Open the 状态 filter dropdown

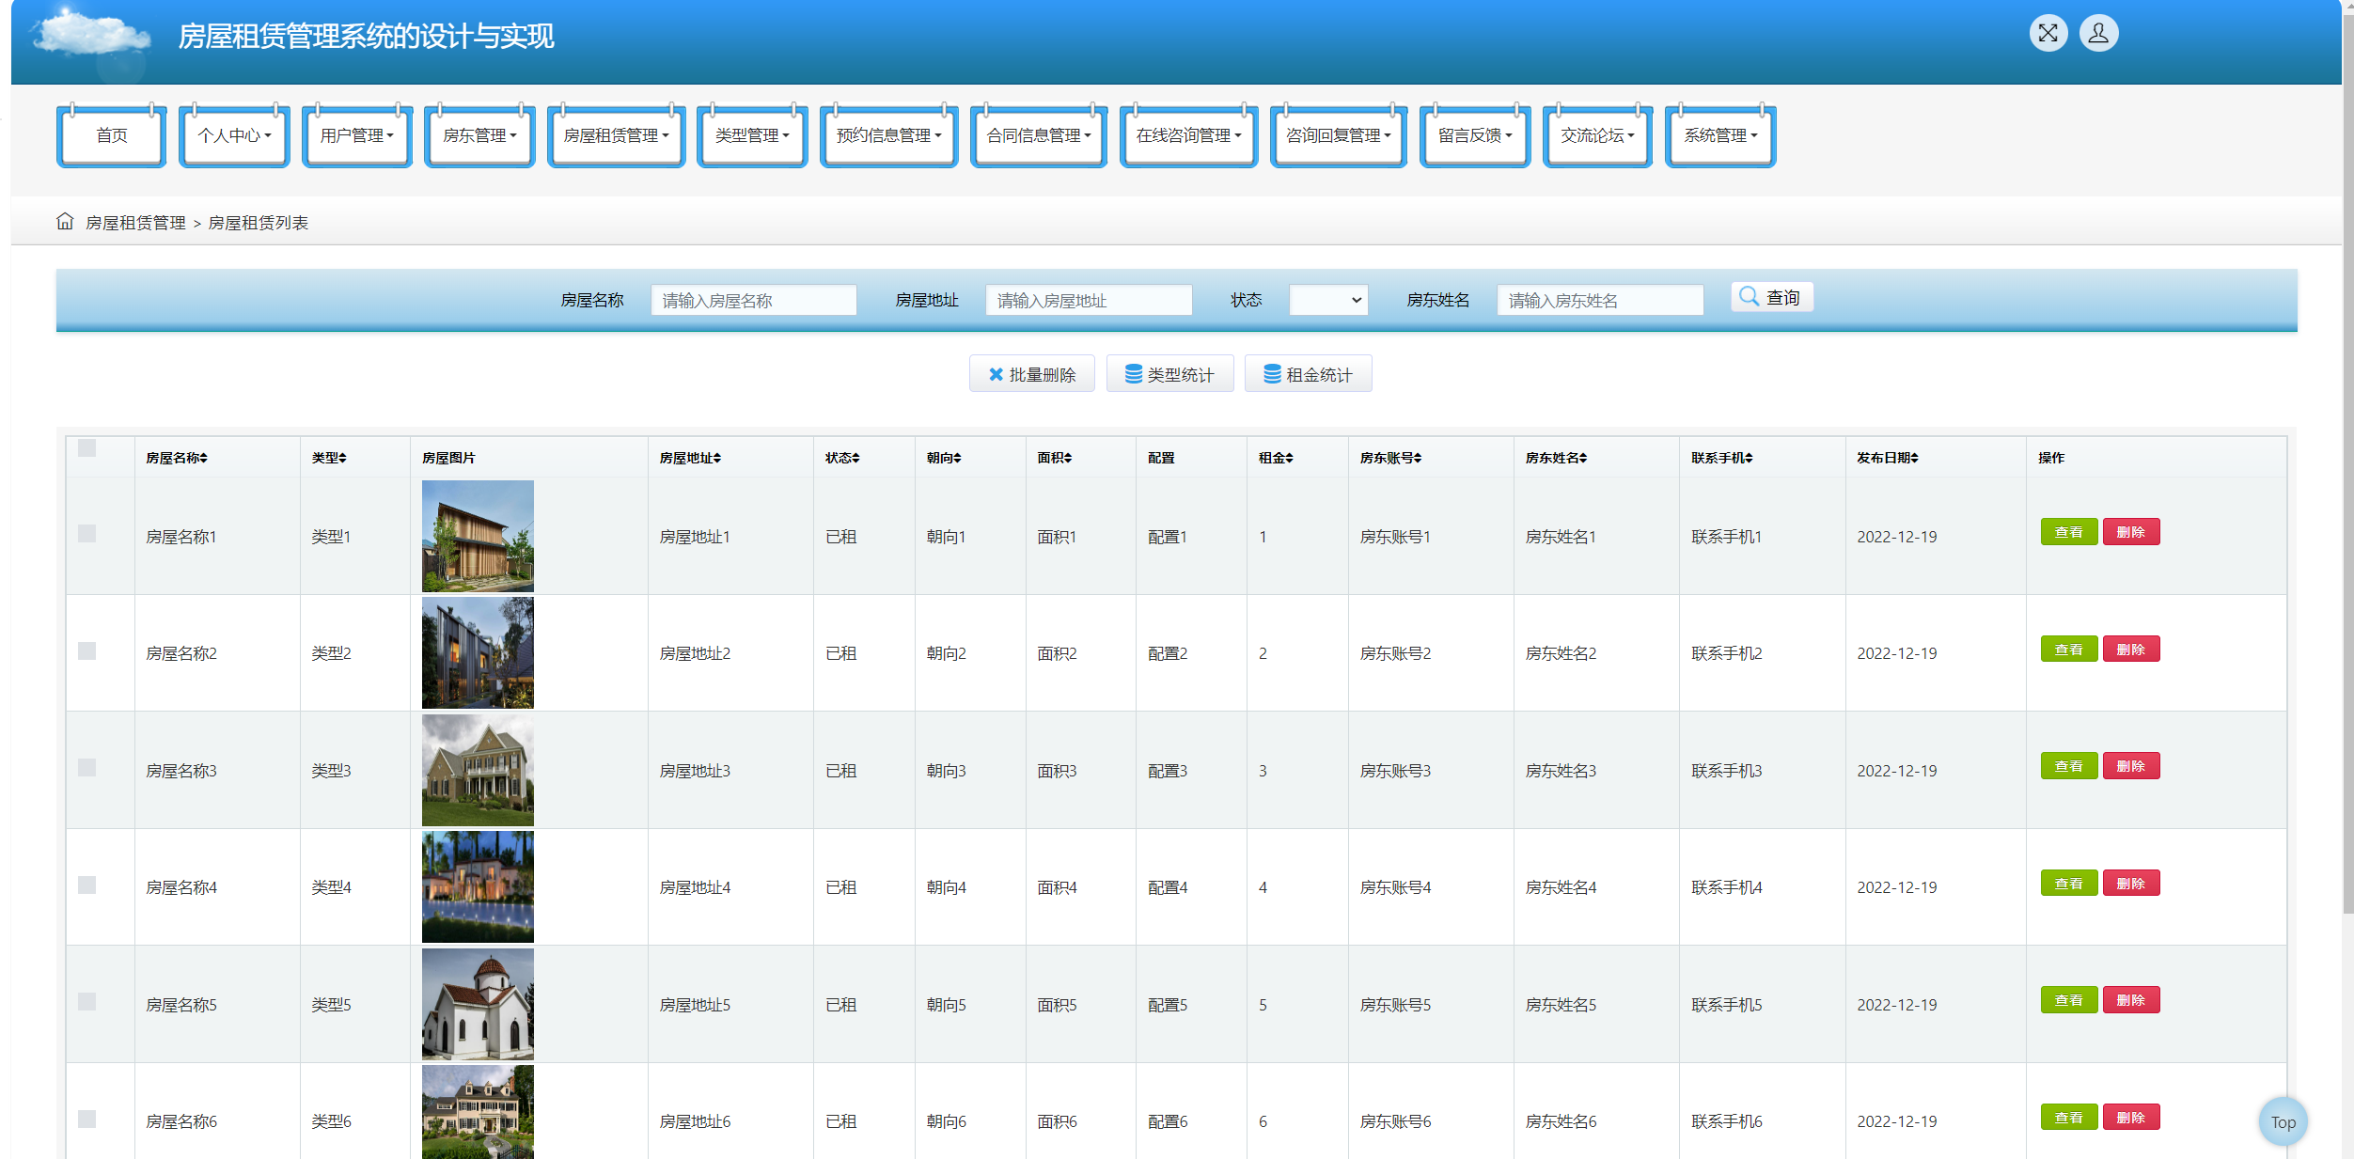[x=1327, y=301]
